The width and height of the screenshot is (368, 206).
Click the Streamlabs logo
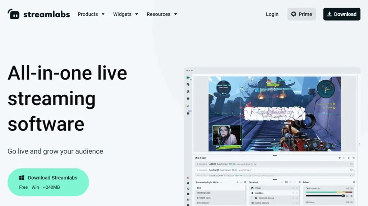click(x=39, y=14)
